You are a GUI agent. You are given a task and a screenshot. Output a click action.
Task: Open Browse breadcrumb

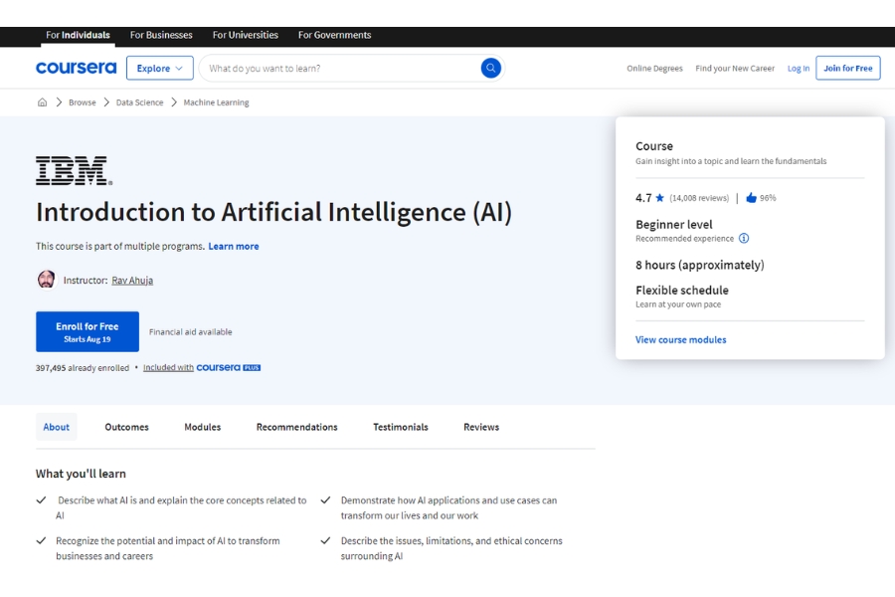(83, 102)
